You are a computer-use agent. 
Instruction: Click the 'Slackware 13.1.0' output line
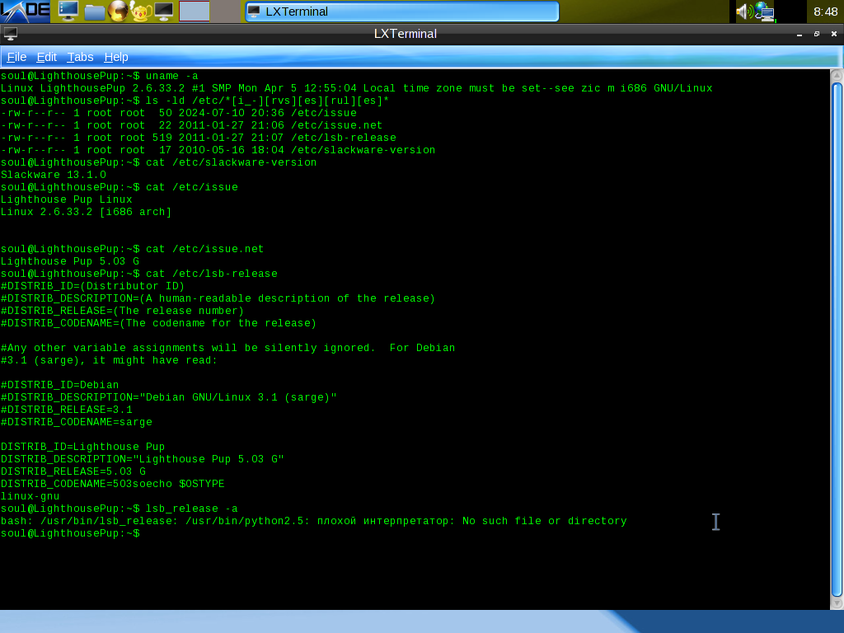[54, 175]
